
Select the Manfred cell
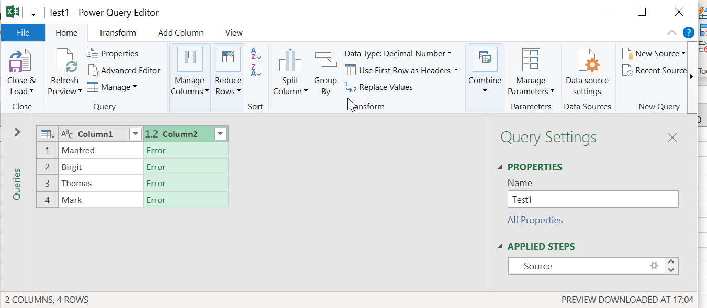(x=101, y=151)
